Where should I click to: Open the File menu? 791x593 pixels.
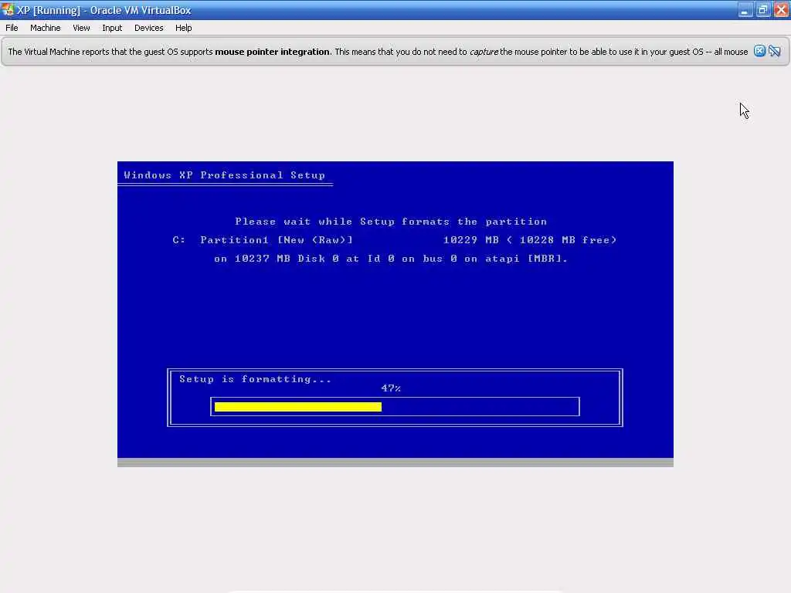(x=12, y=28)
